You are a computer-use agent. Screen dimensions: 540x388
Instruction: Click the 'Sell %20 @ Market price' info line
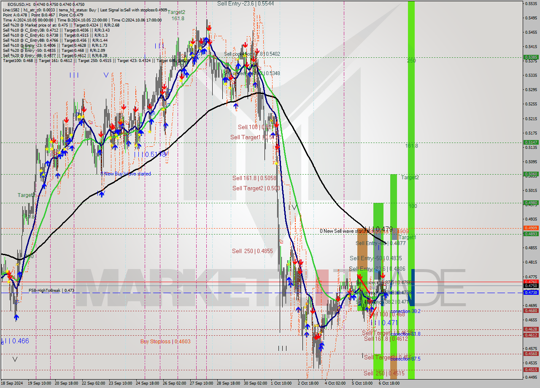[61, 25]
